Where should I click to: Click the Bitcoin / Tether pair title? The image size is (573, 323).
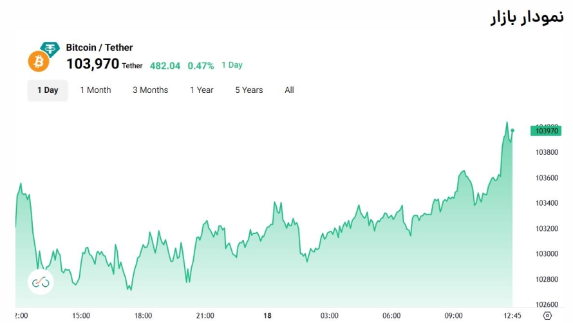click(x=99, y=48)
